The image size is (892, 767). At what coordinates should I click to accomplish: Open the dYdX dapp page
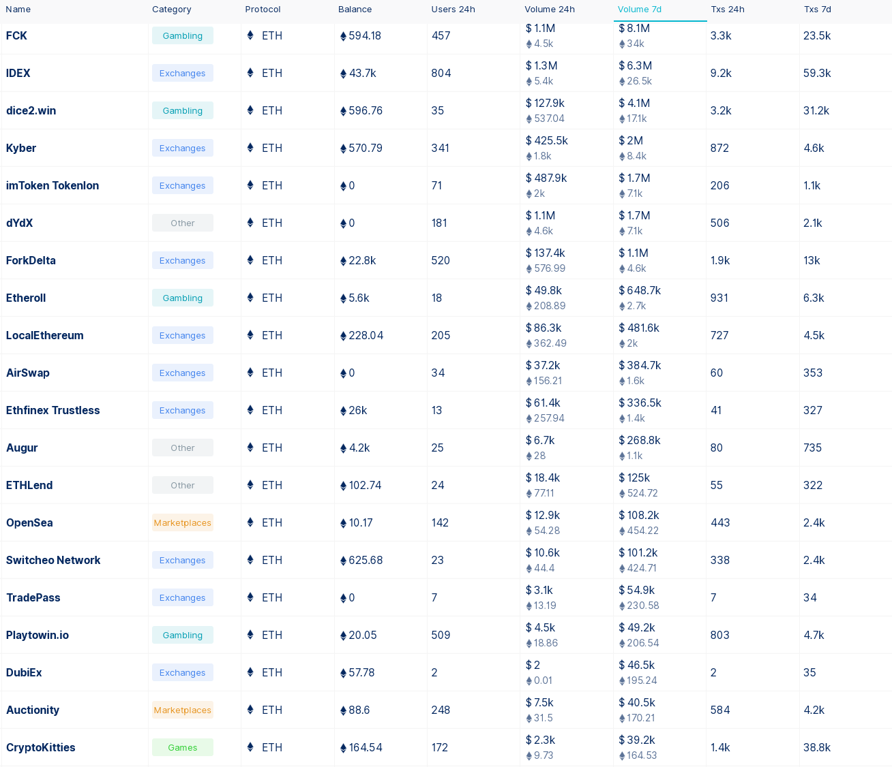[20, 223]
